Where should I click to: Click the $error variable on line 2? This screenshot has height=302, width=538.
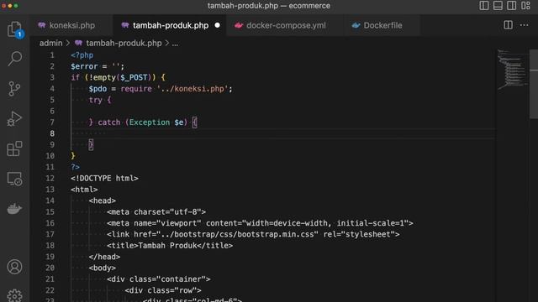(84, 66)
